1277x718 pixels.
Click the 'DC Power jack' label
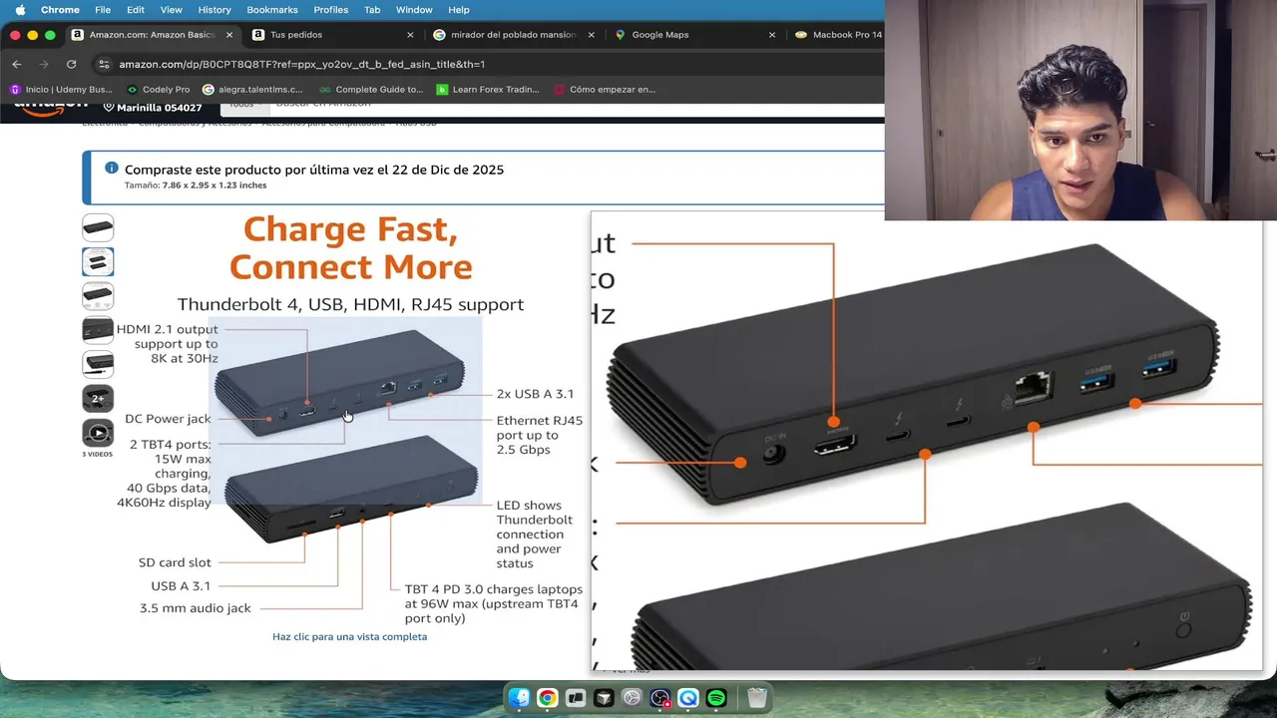point(168,419)
